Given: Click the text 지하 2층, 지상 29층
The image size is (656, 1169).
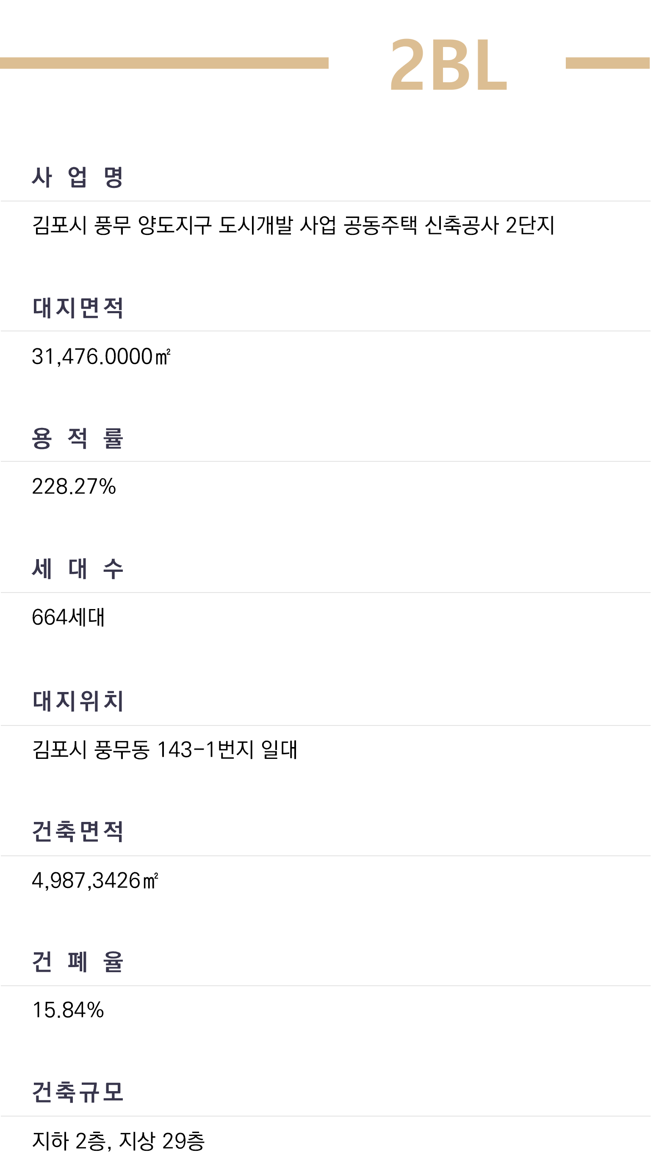Looking at the screenshot, I should pos(119,1140).
